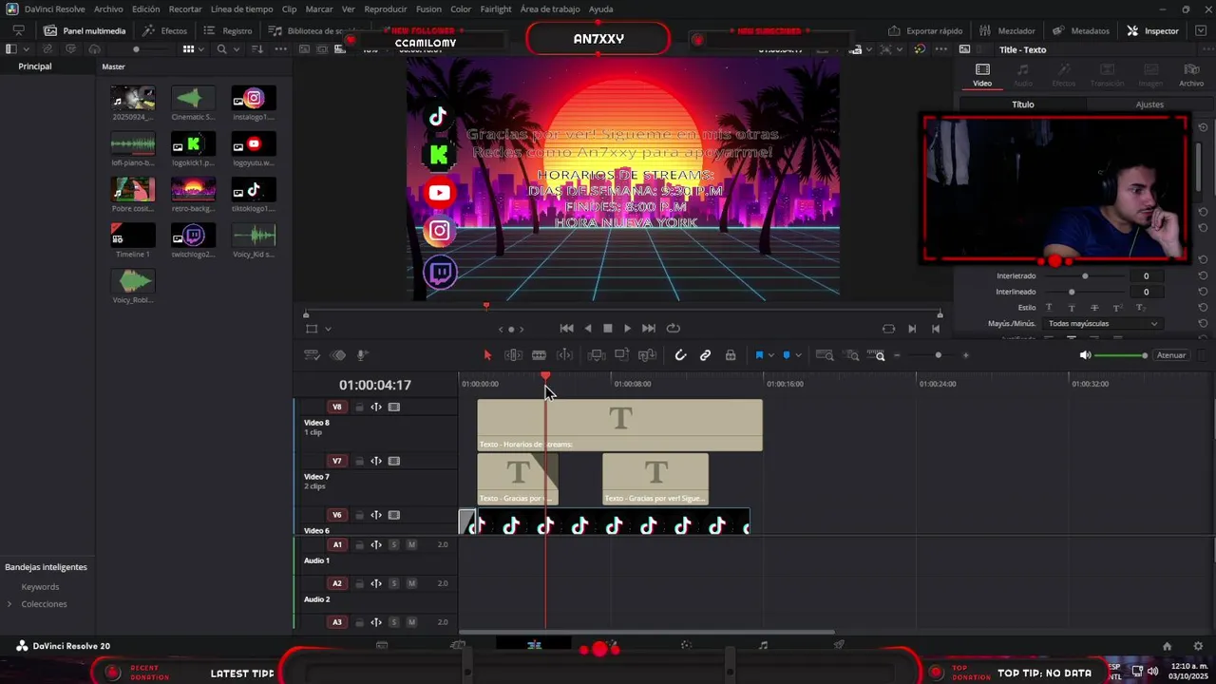Screen dimensions: 1216x684
Task: Switch to Ajustes tab in Inspector
Action: pos(1149,104)
